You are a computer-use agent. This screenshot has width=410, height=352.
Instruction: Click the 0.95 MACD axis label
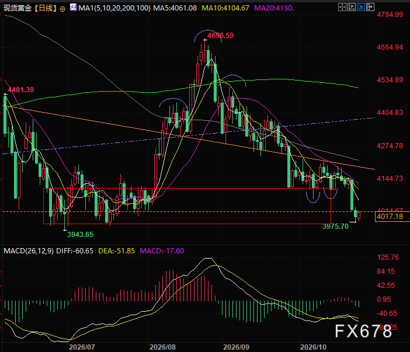[384, 299]
